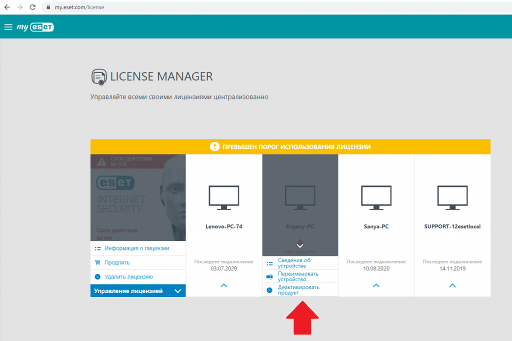The height and width of the screenshot is (341, 512).
Task: Click the LICENSE MANAGER heading
Action: click(161, 77)
